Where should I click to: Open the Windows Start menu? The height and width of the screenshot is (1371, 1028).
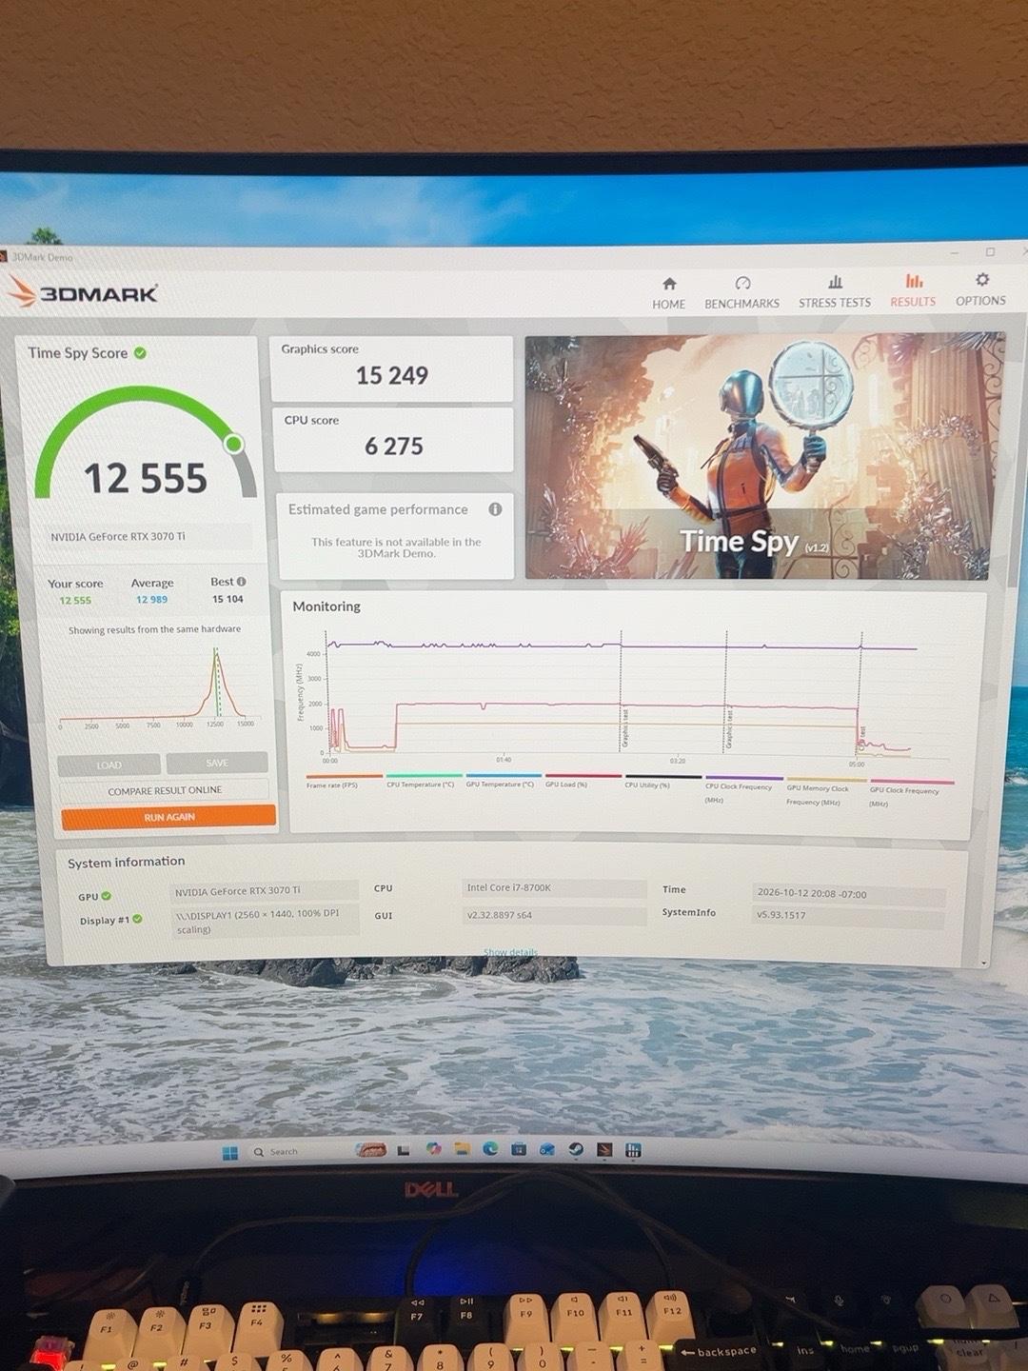pyautogui.click(x=229, y=1152)
